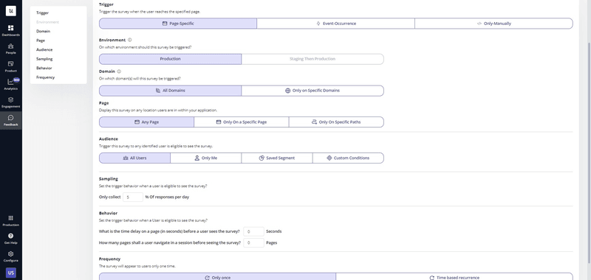Open the Production environment switcher
The width and height of the screenshot is (591, 280).
tap(10, 220)
